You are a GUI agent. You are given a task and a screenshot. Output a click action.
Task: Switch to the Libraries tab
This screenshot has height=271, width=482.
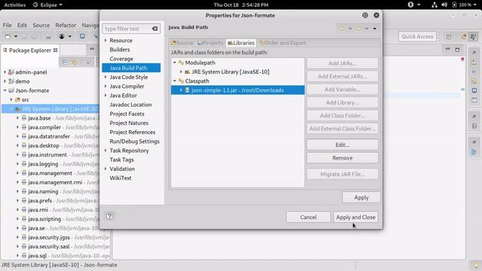point(241,43)
